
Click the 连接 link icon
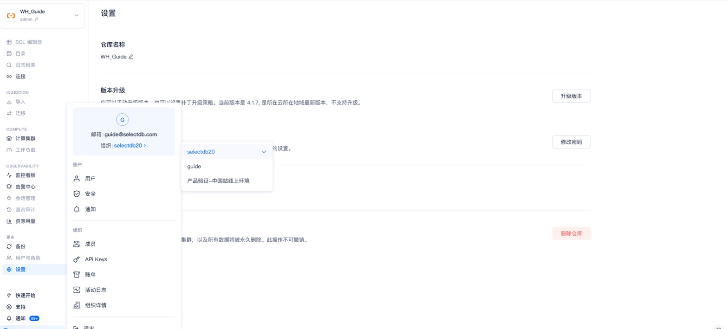(x=9, y=77)
